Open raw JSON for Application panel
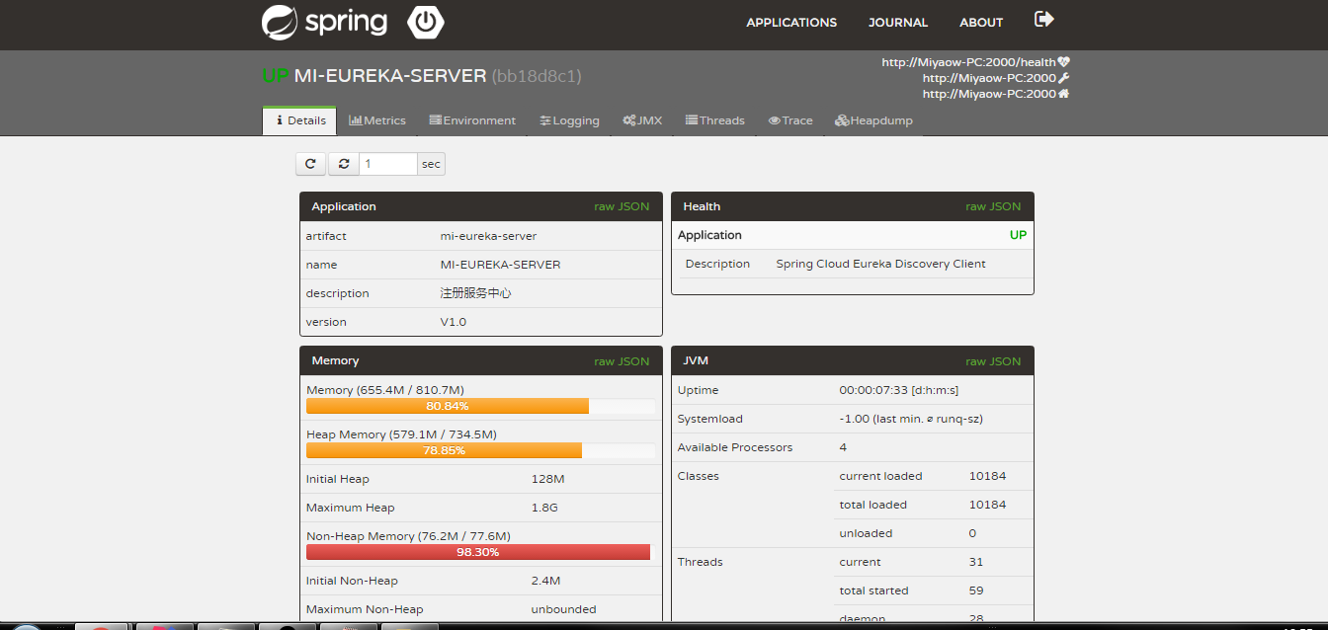Image resolution: width=1328 pixels, height=630 pixels. click(x=622, y=206)
